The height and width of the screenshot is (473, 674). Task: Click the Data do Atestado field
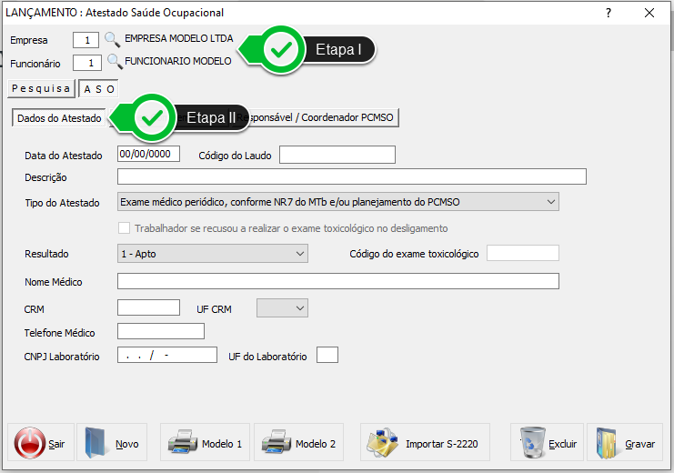149,155
